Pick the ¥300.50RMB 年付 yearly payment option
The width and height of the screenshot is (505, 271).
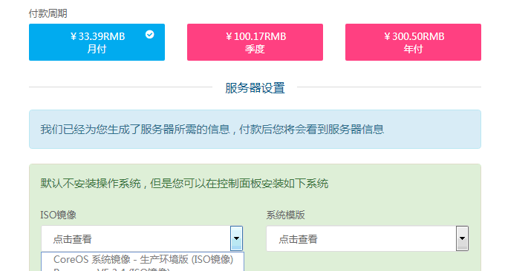click(413, 42)
